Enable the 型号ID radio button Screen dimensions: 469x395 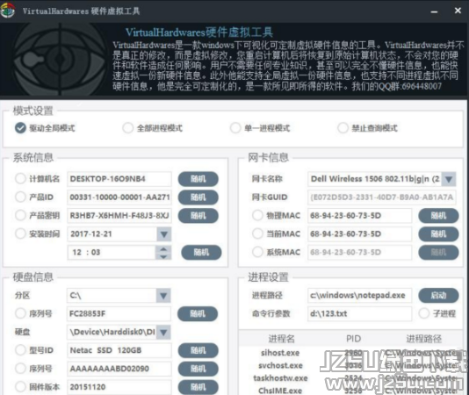[x=20, y=350]
